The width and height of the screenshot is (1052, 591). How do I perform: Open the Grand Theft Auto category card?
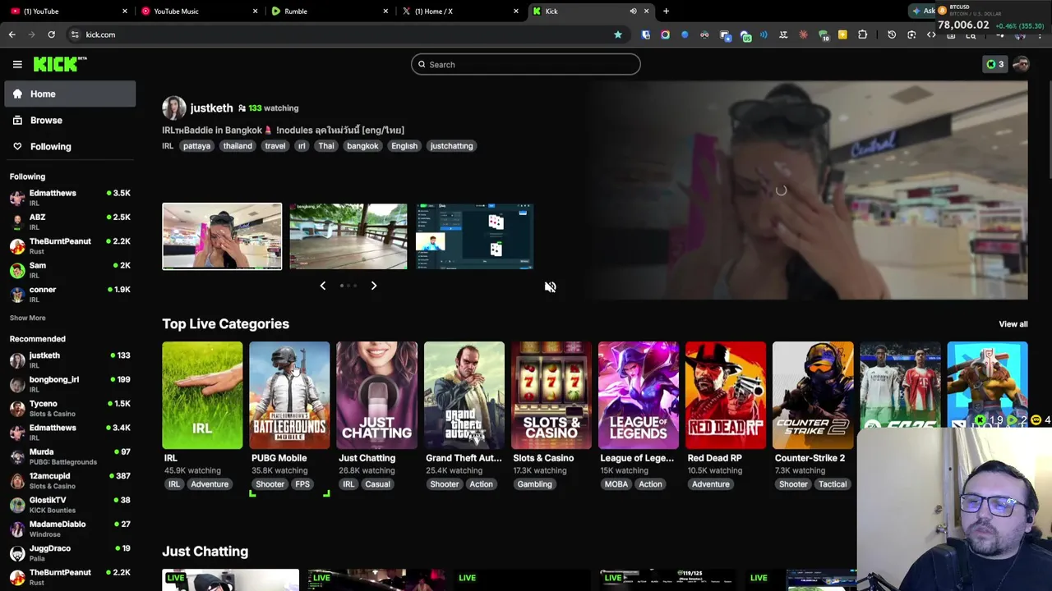[x=464, y=396]
